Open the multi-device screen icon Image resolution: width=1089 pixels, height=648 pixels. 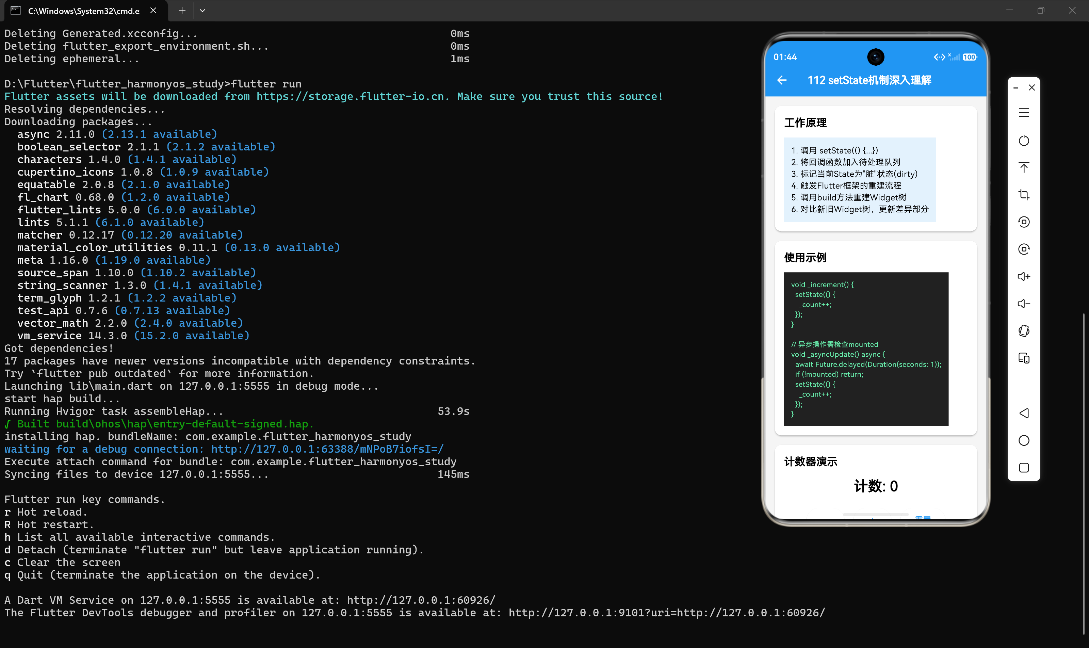click(1024, 358)
